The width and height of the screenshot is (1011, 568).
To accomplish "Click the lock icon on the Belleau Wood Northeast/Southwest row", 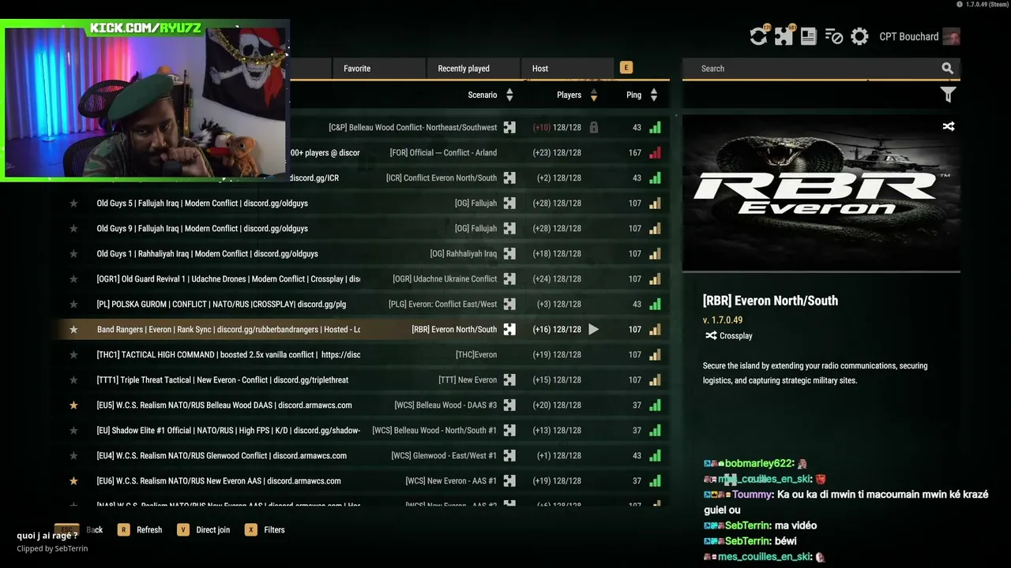I will [593, 127].
